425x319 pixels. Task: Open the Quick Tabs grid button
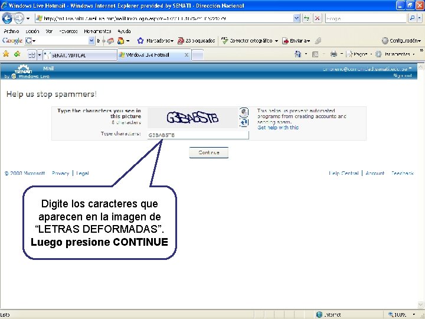(x=32, y=55)
